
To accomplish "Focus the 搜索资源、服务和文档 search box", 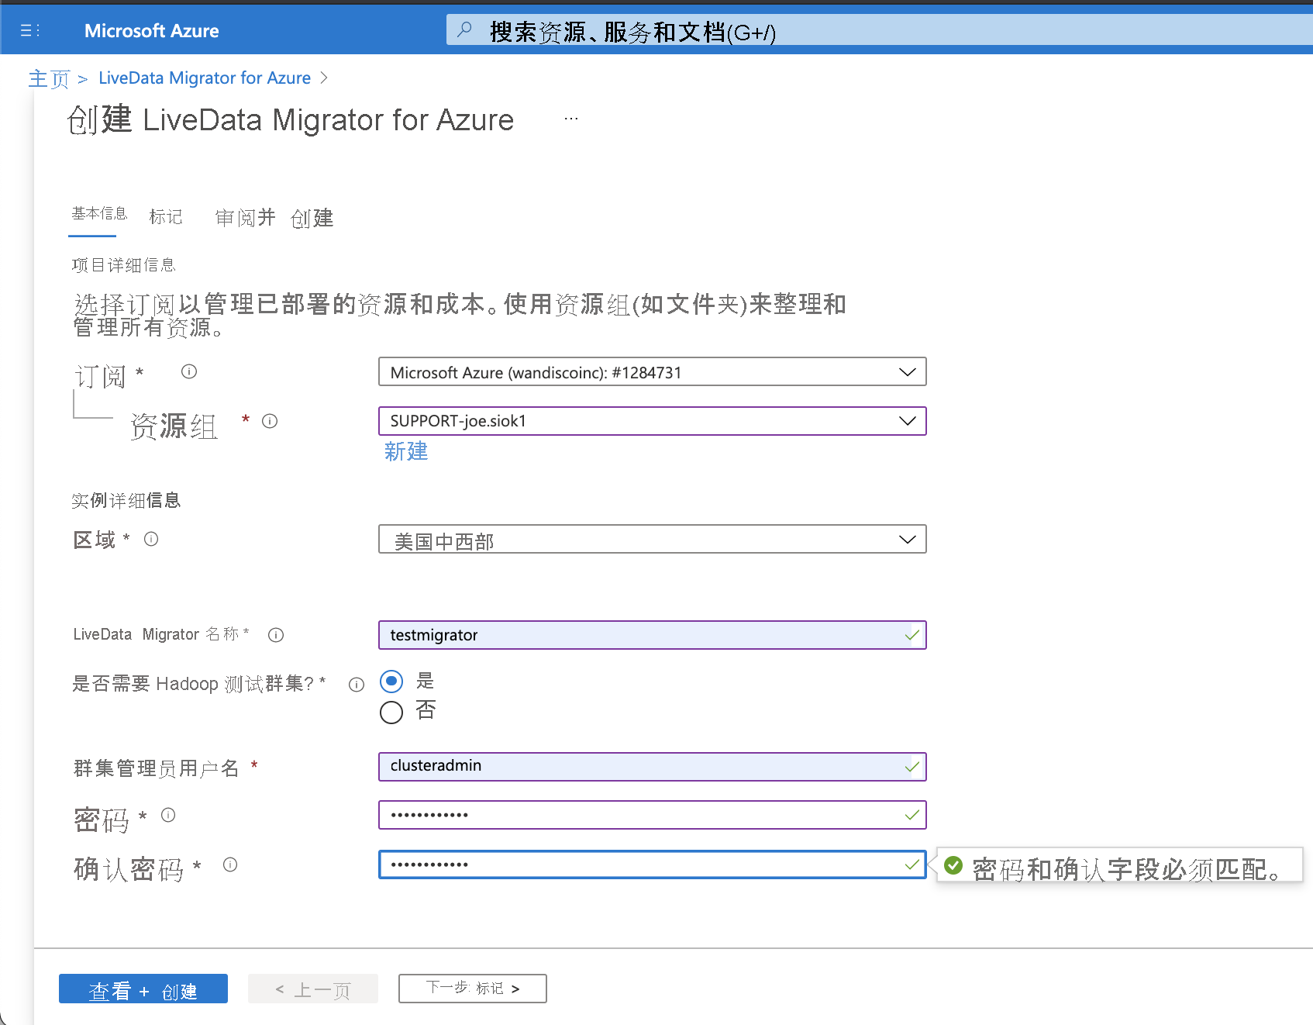I will 879,30.
